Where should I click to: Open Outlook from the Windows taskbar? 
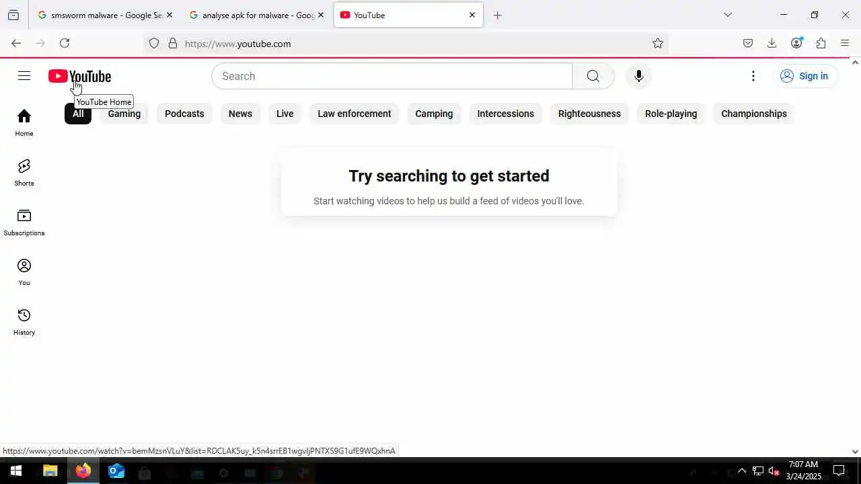point(116,471)
